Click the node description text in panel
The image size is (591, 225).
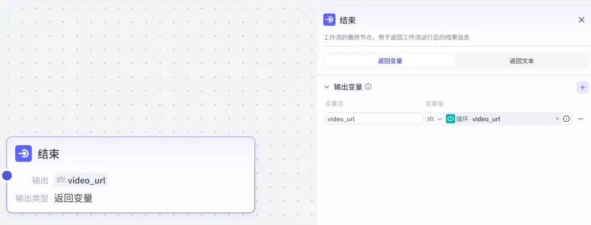(397, 38)
